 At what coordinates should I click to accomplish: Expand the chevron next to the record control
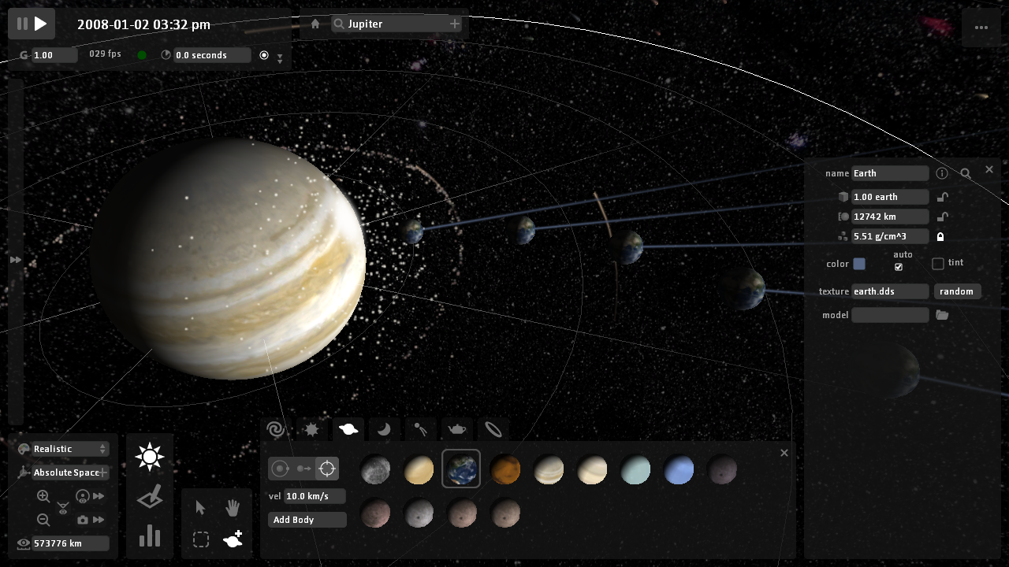279,58
